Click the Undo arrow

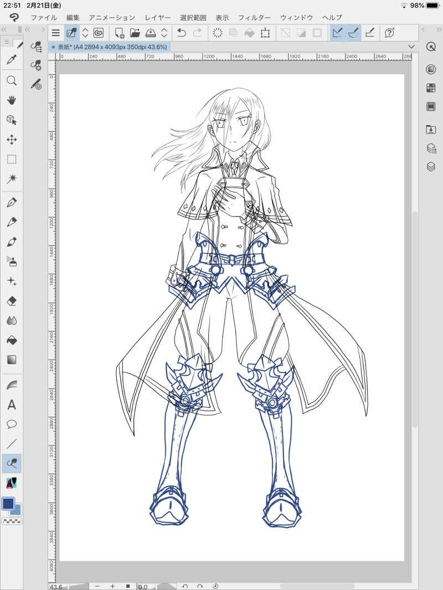pyautogui.click(x=182, y=33)
